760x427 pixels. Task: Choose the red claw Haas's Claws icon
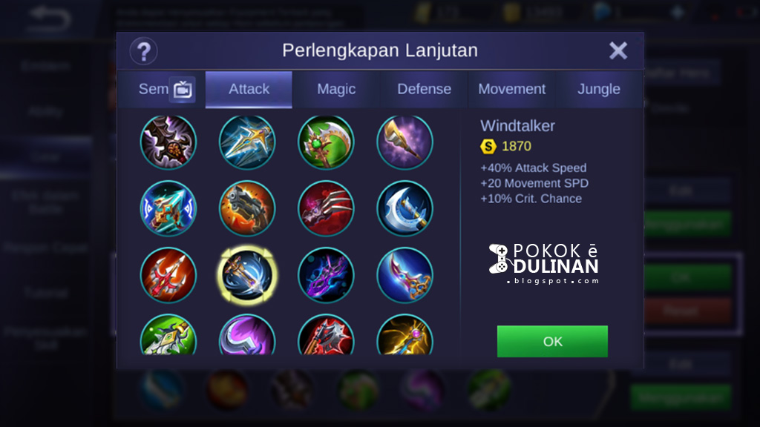[x=326, y=208]
